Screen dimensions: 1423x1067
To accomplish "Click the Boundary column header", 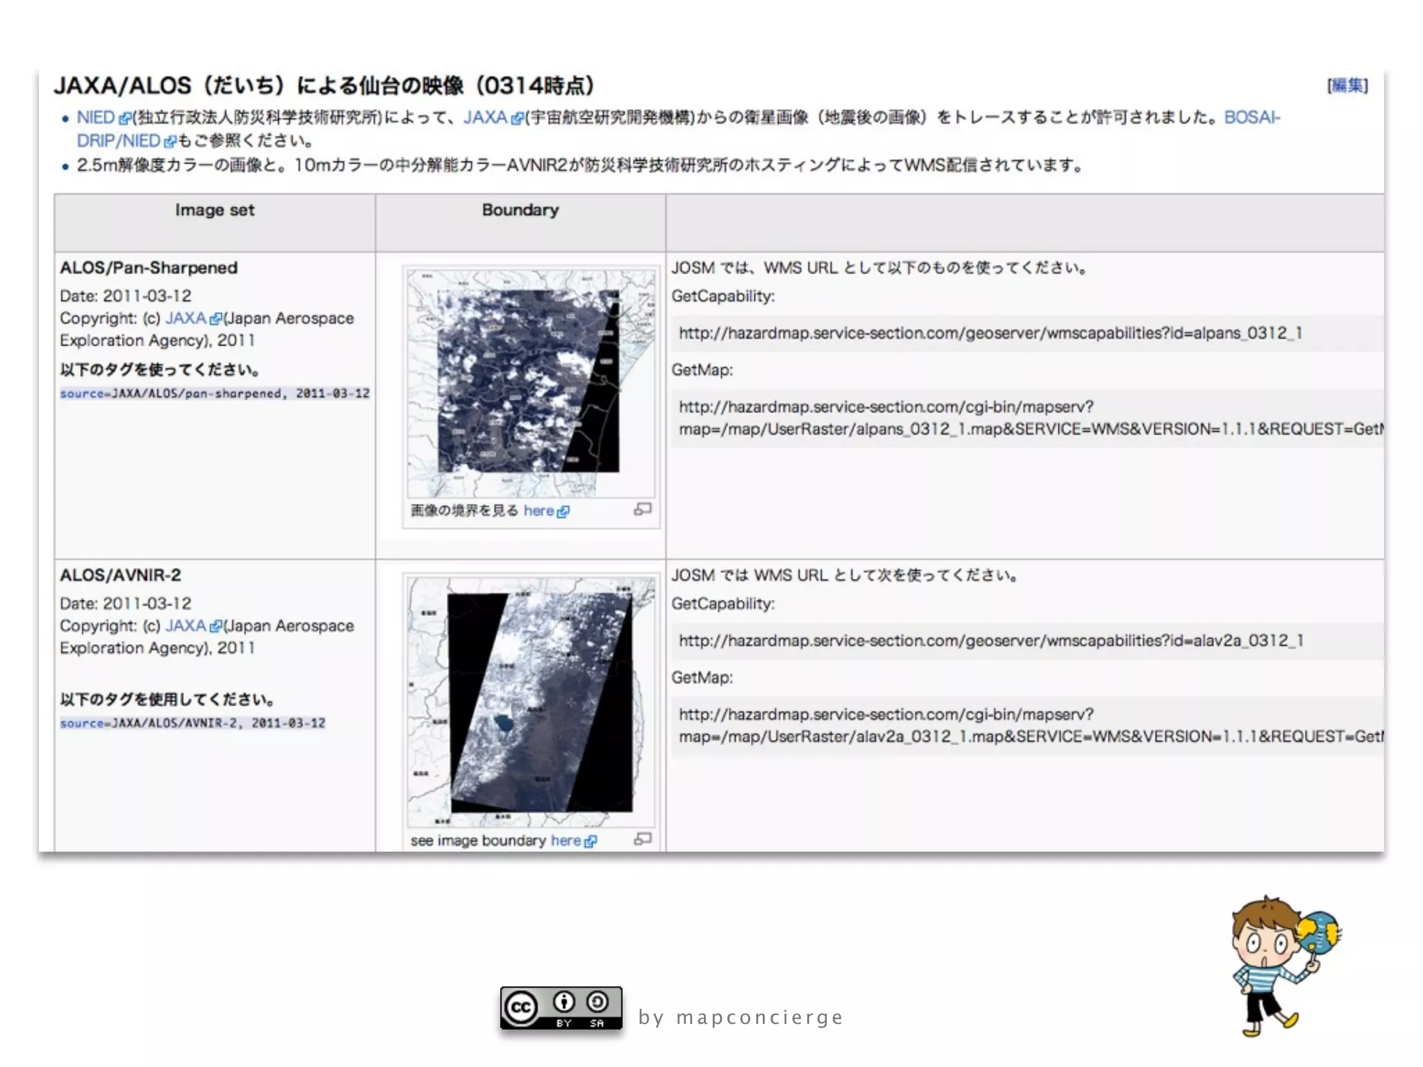I will (x=520, y=210).
